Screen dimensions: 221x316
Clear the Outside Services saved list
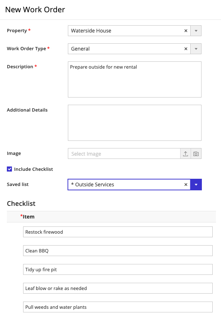(x=186, y=185)
